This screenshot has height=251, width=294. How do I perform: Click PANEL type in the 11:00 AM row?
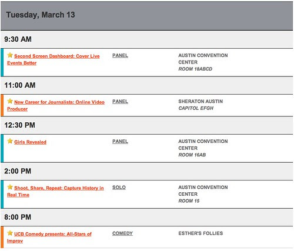(120, 102)
